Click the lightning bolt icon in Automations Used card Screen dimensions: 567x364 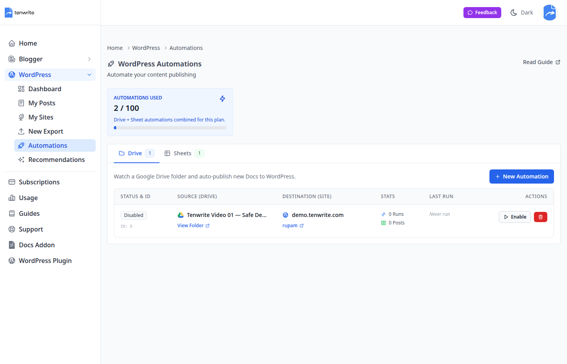[x=222, y=99]
